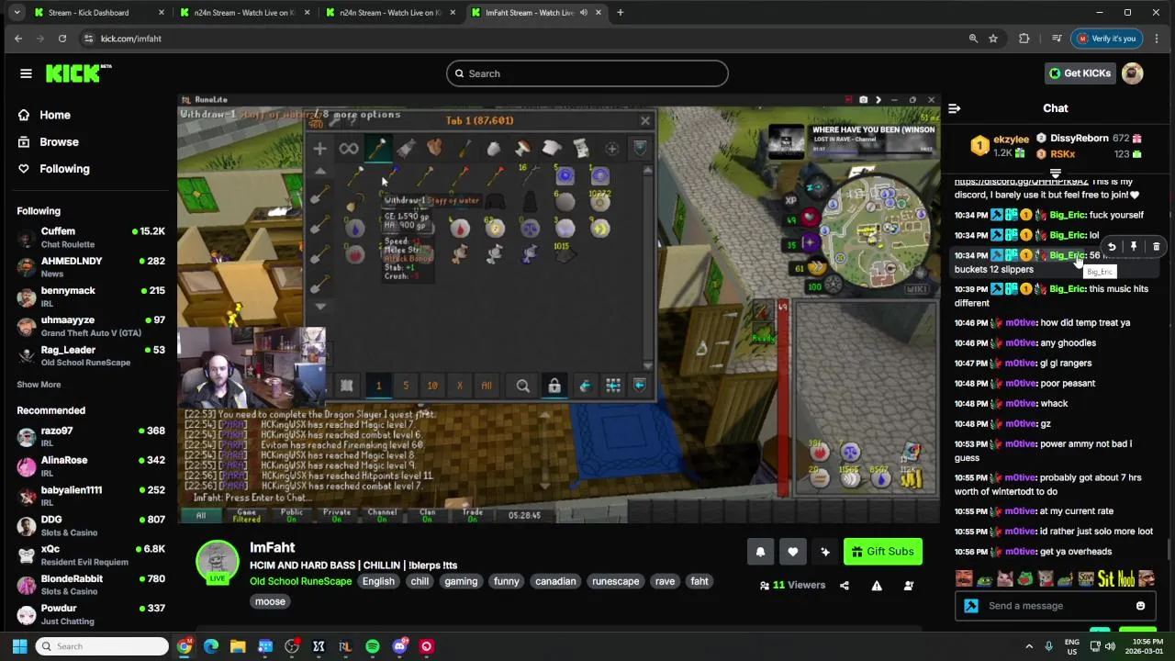Screen dimensions: 1175x661
Task: Insert the Noob emote from quick emotes
Action: coord(1125,578)
